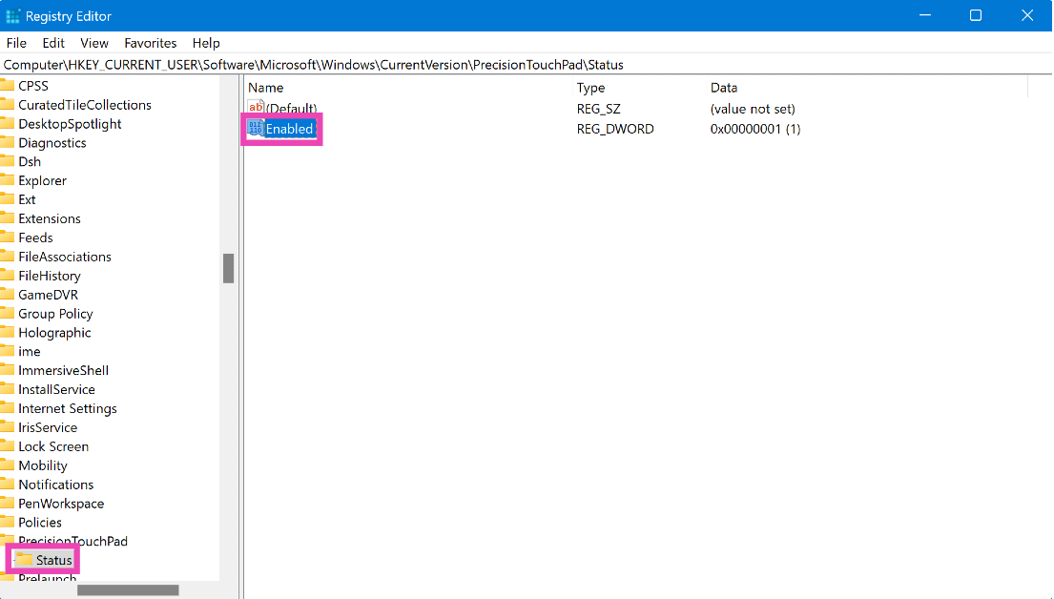Viewport: 1054px width, 599px height.
Task: Sort values by the Name column header
Action: [x=265, y=87]
